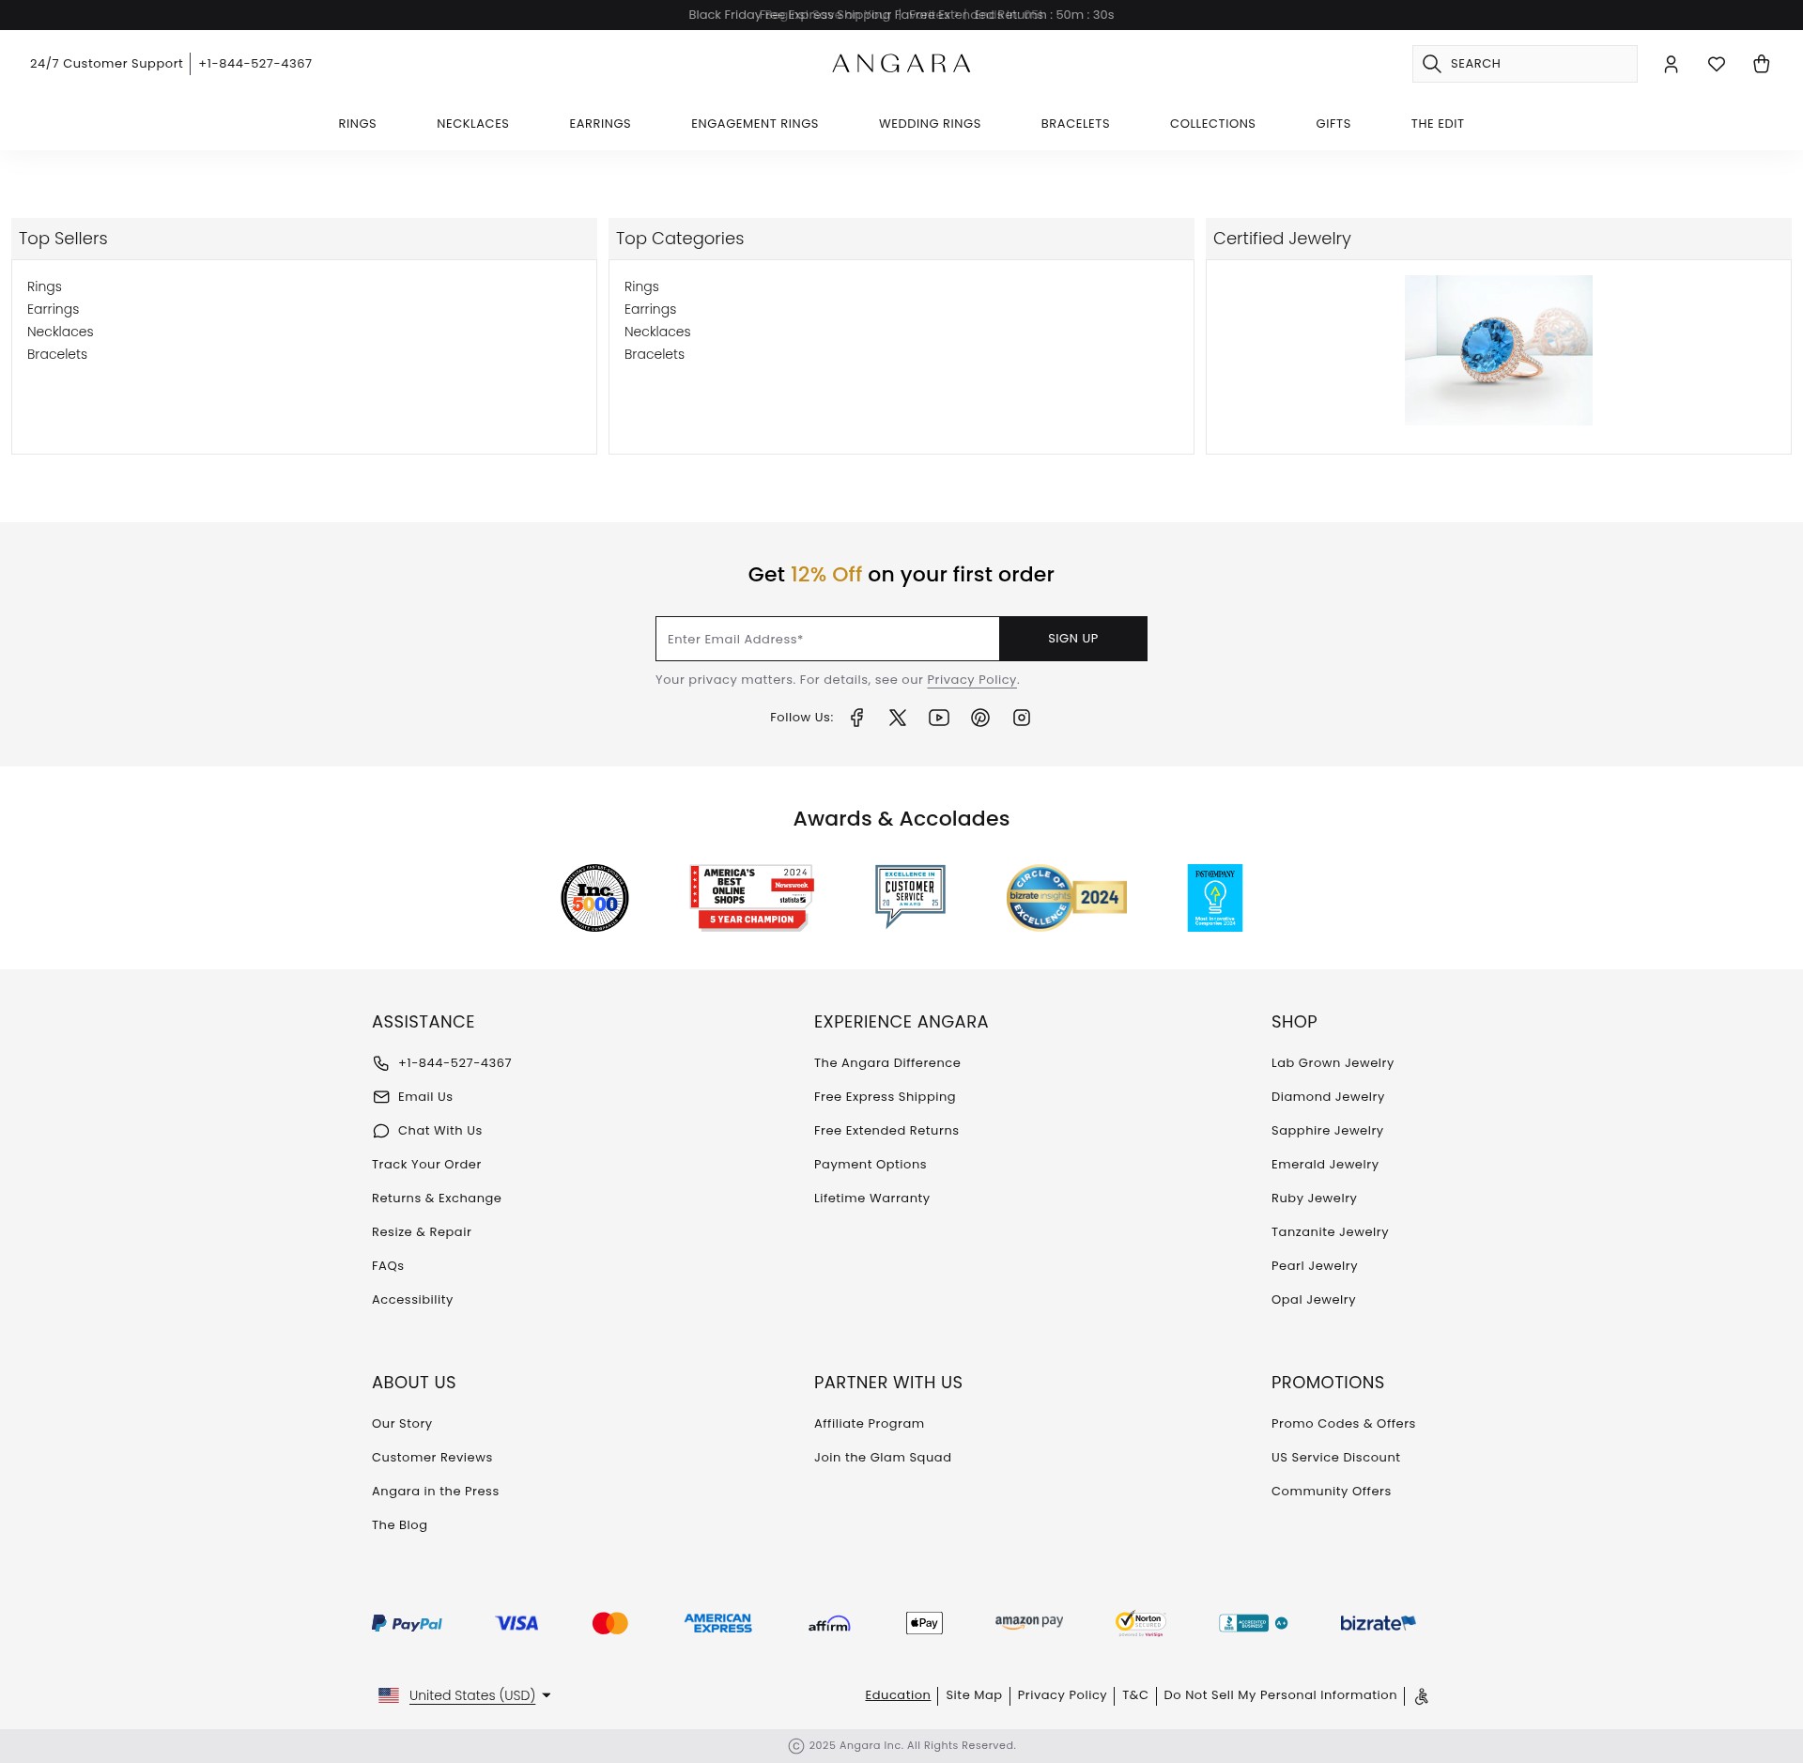Open the Earrings menu
Image resolution: width=1803 pixels, height=1763 pixels.
600,124
